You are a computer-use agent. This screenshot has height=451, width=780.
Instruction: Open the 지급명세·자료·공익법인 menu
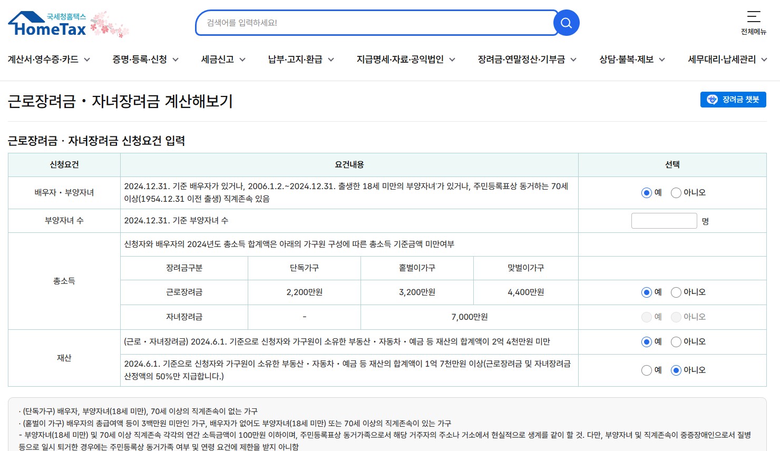(x=405, y=60)
